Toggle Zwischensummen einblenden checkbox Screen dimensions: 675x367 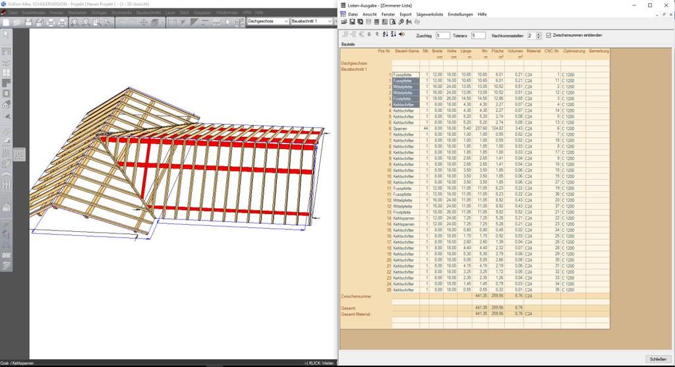(x=548, y=36)
